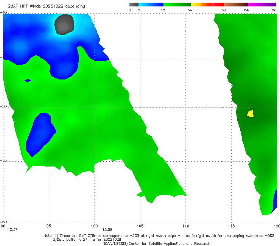The height and width of the screenshot is (246, 280).
Task: Click the latitude label '-55'
Action: coord(3,160)
